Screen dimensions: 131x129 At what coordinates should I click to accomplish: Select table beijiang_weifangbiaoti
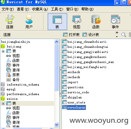pyautogui.click(x=84, y=67)
